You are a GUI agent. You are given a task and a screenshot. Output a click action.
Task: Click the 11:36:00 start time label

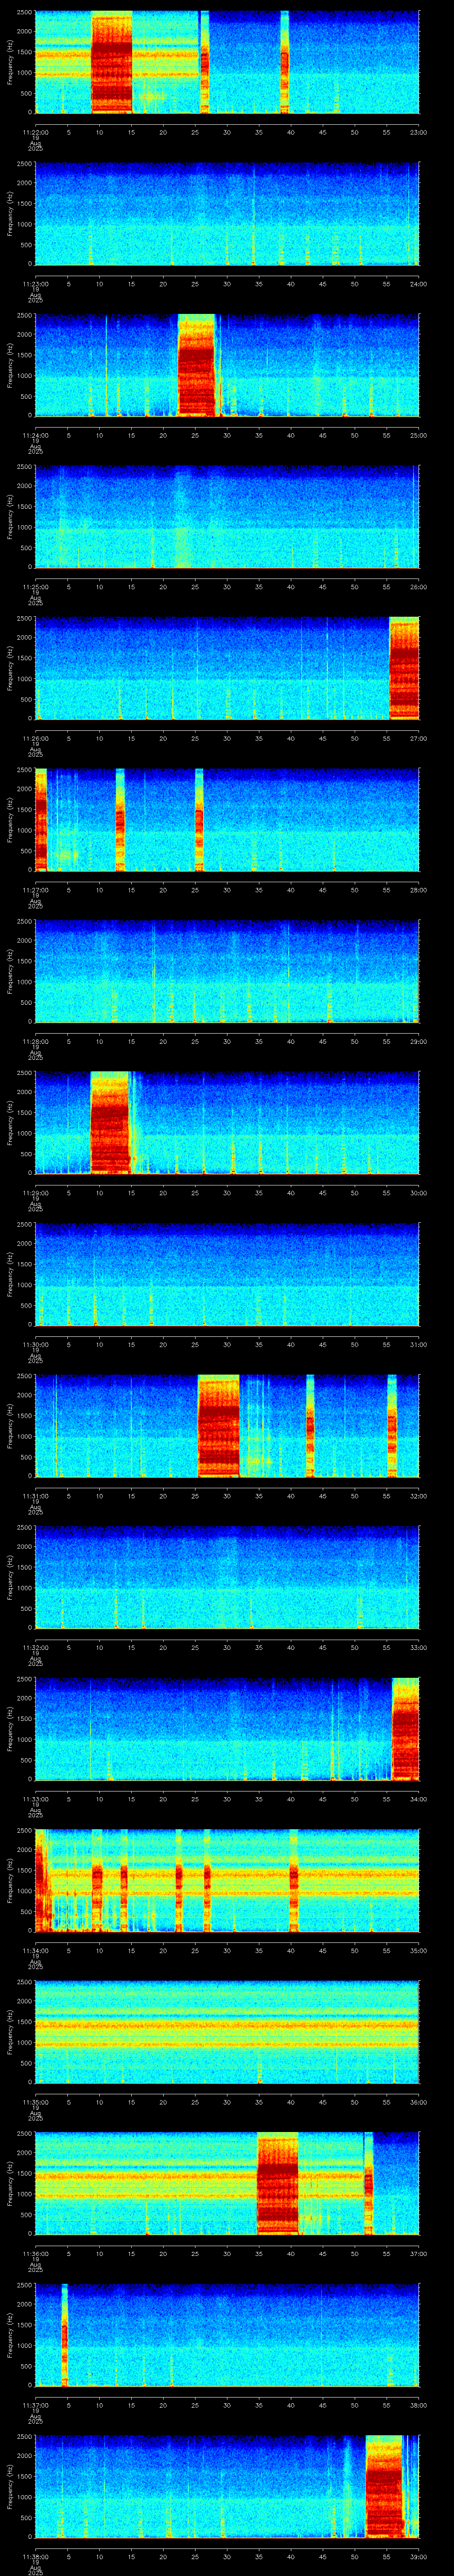[35, 2253]
